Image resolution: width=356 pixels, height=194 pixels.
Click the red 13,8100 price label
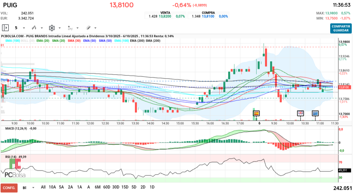345,87
